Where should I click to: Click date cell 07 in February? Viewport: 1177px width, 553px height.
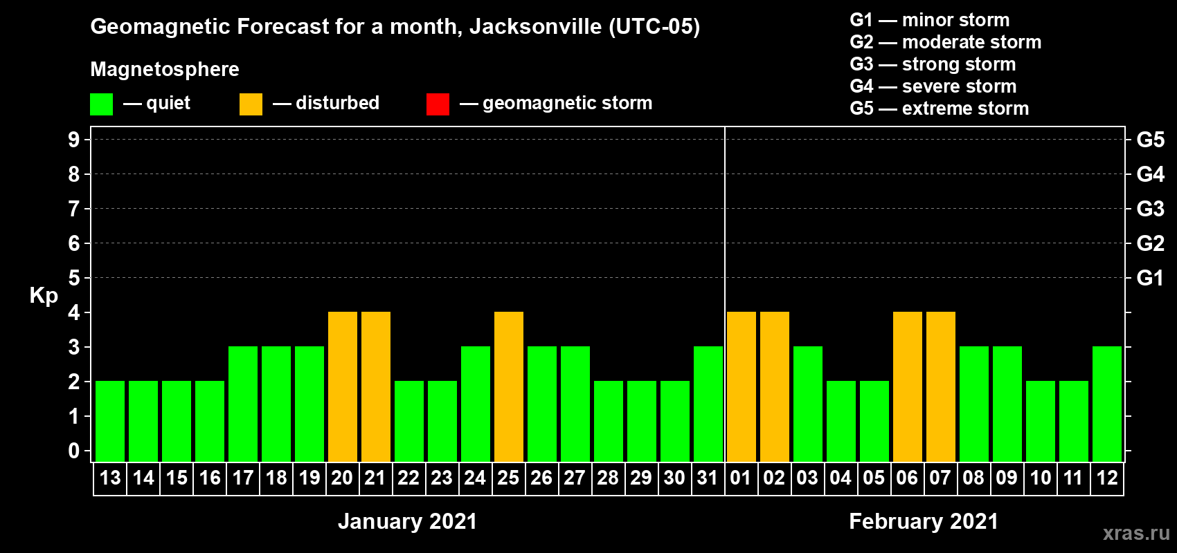(941, 478)
